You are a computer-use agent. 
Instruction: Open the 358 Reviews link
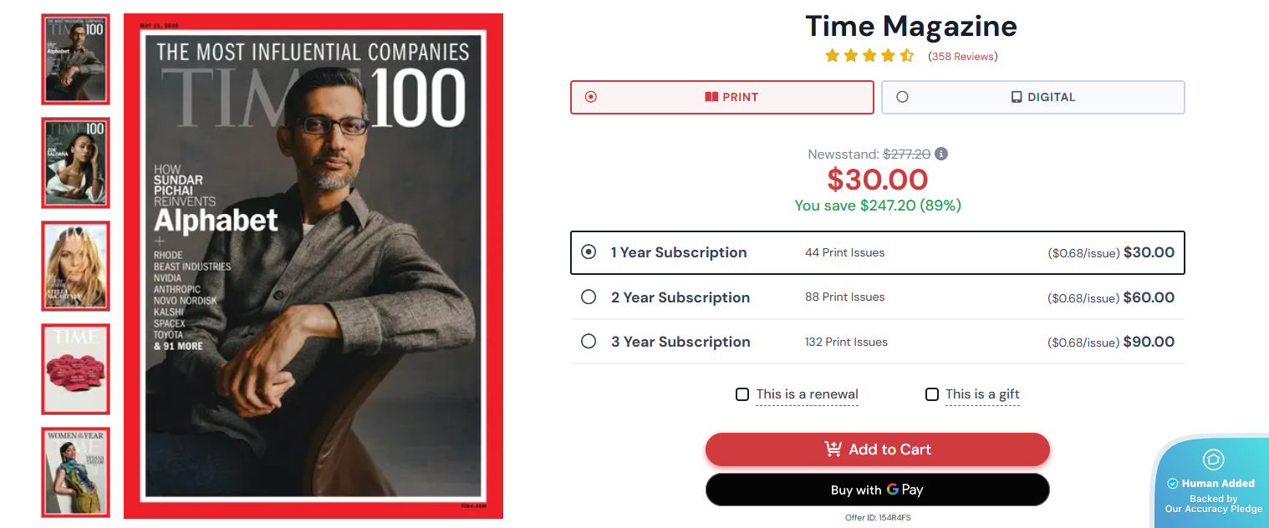(x=963, y=57)
